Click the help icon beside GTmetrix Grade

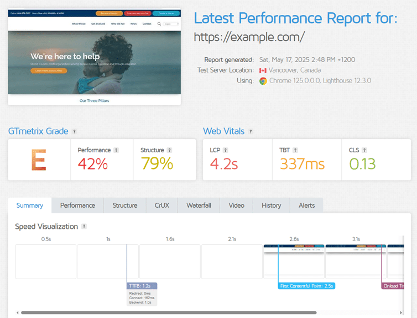pos(75,131)
